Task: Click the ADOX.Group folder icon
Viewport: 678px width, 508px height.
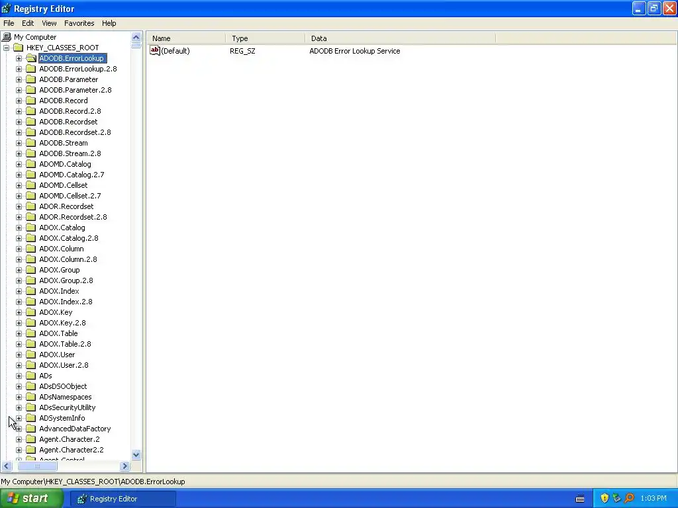Action: coord(30,270)
